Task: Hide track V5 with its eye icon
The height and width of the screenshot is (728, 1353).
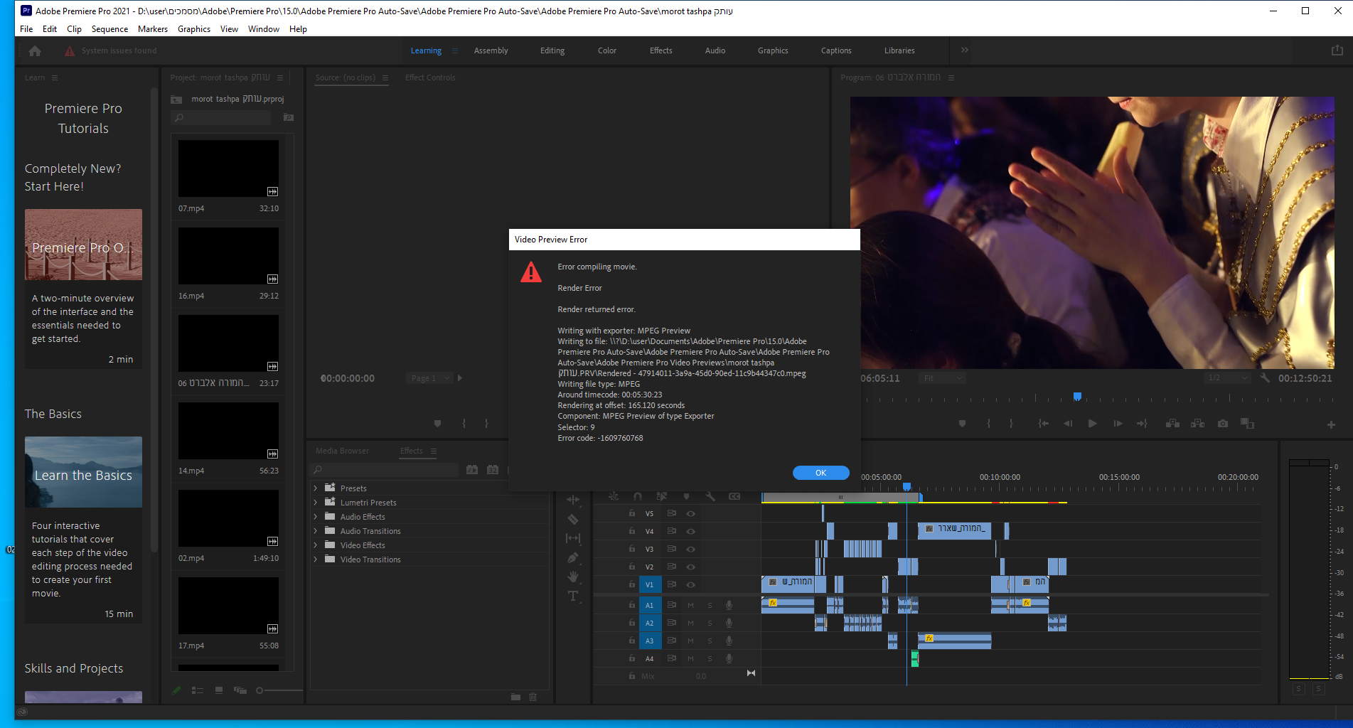Action: tap(690, 513)
